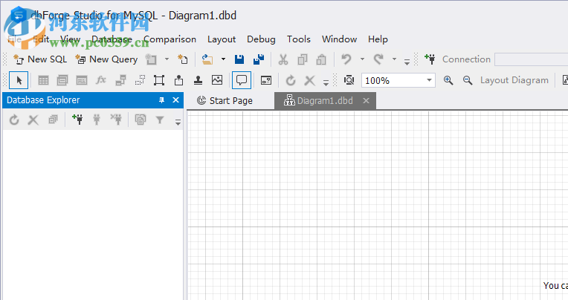The width and height of the screenshot is (568, 300).
Task: Select the Pointer tool
Action: pos(19,80)
